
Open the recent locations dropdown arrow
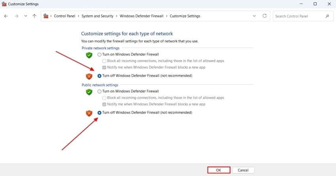26,16
